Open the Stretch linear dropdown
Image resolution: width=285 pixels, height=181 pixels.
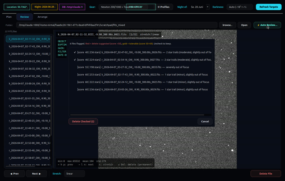(x=74, y=173)
